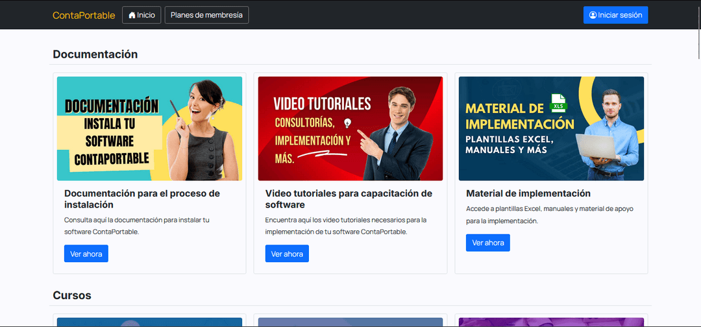Click Ver ahora under Material de implementación
Screen dimensions: 701x327
(x=487, y=243)
